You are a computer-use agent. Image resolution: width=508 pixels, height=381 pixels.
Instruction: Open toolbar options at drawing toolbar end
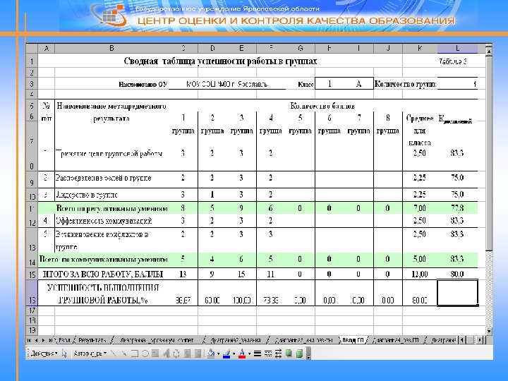tap(309, 353)
